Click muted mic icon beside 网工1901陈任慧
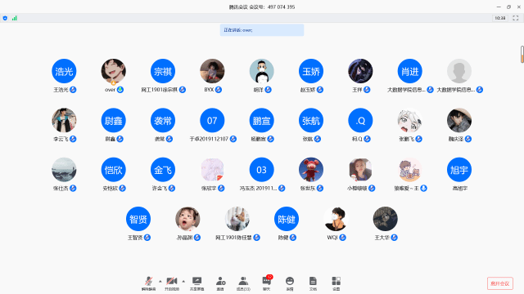Viewport: 524px width, 294px height. click(256, 238)
